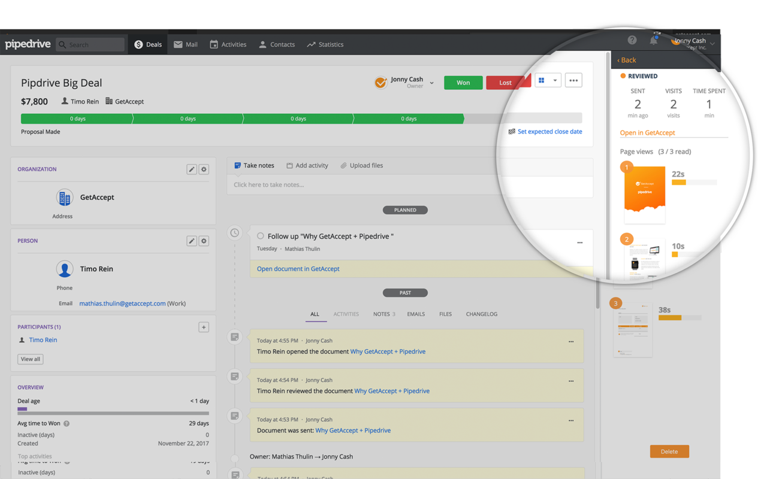Click the Delete button

(x=669, y=451)
